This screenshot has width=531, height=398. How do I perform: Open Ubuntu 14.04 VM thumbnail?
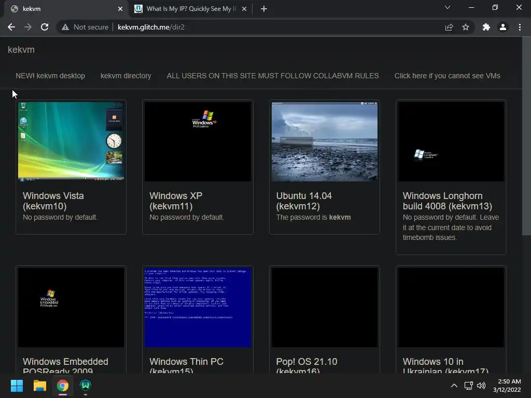[x=325, y=141]
